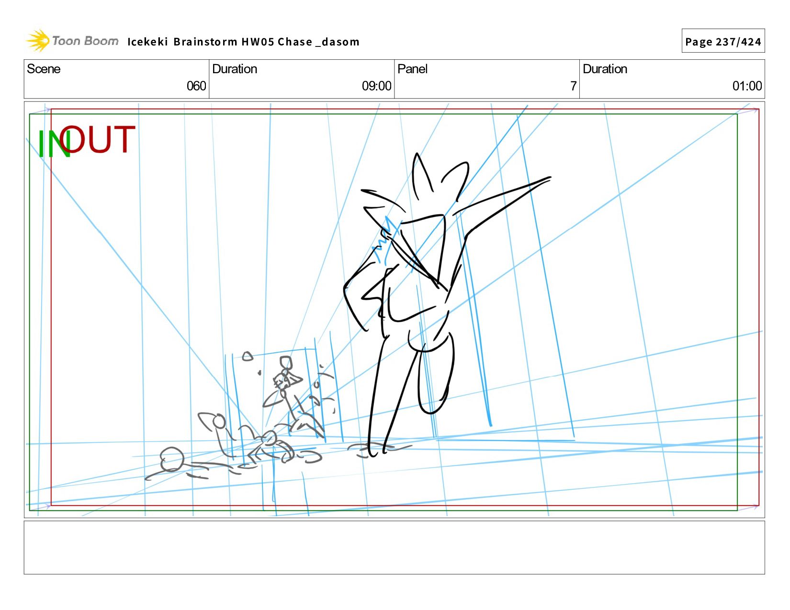Click the 'Page 237/424' box

click(723, 41)
